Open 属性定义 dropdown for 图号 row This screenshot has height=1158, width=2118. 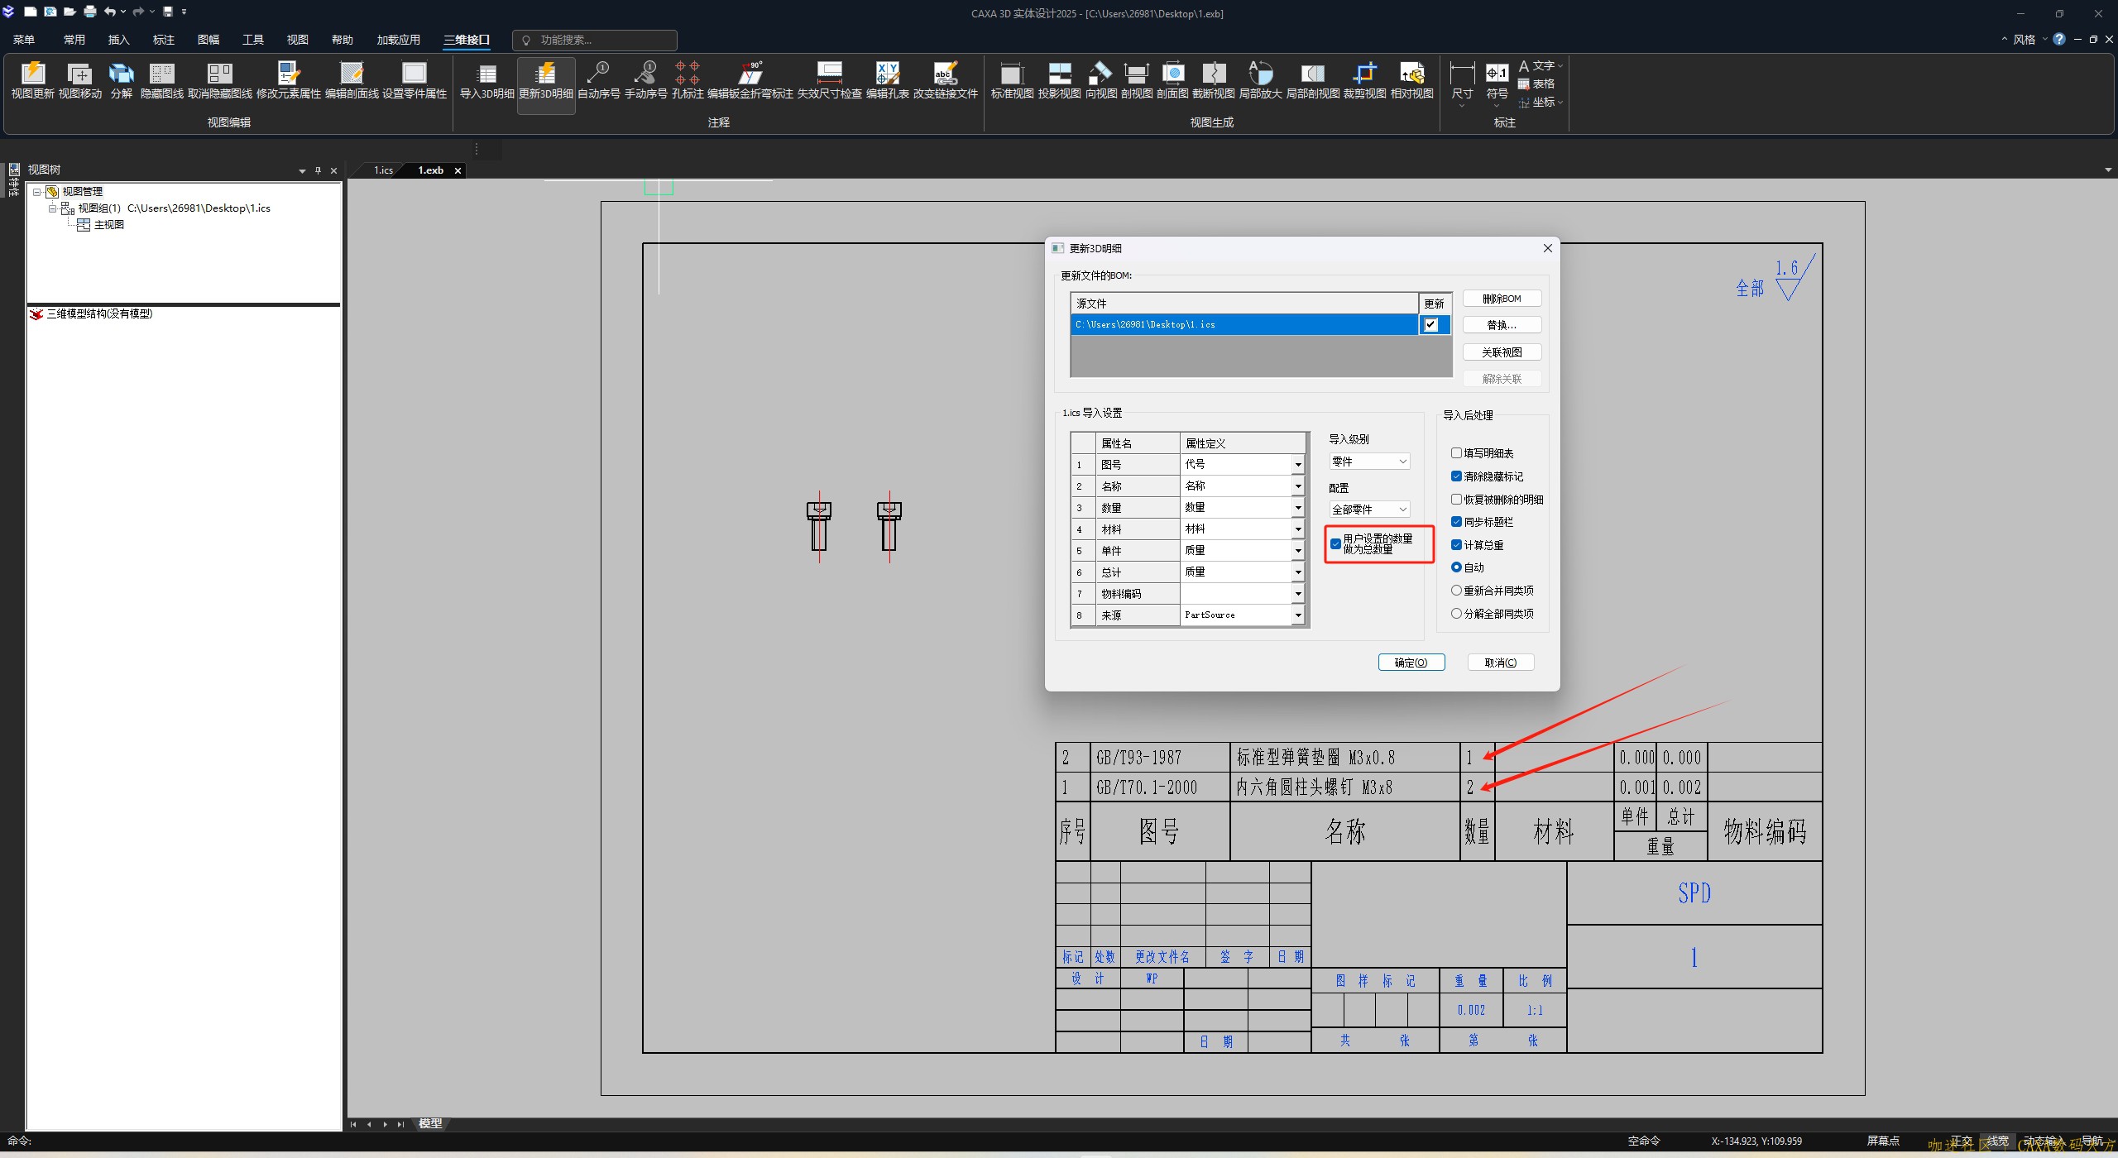pyautogui.click(x=1298, y=465)
